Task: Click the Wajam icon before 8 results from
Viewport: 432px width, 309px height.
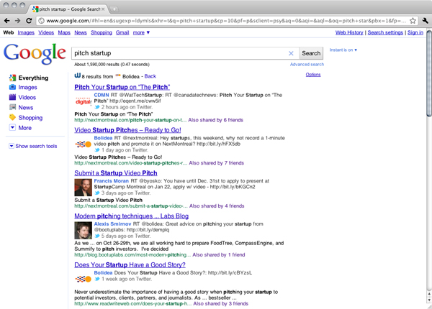Action: click(x=78, y=75)
